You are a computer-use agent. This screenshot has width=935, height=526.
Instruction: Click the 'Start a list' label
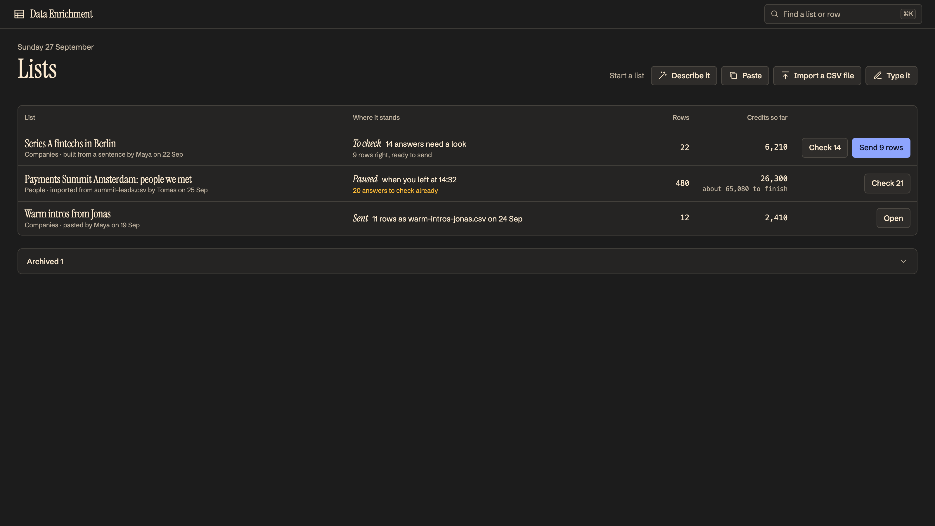[x=626, y=75]
